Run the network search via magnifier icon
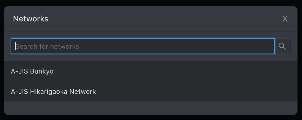 [x=282, y=46]
